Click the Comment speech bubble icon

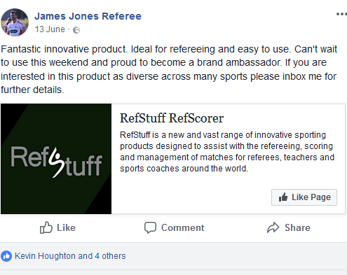pos(150,227)
